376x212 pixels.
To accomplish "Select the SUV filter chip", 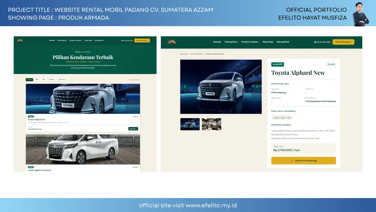I will click(x=43, y=80).
